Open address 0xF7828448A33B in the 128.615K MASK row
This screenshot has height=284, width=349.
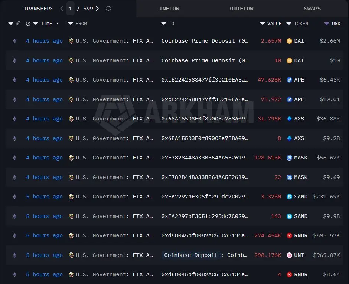205,158
